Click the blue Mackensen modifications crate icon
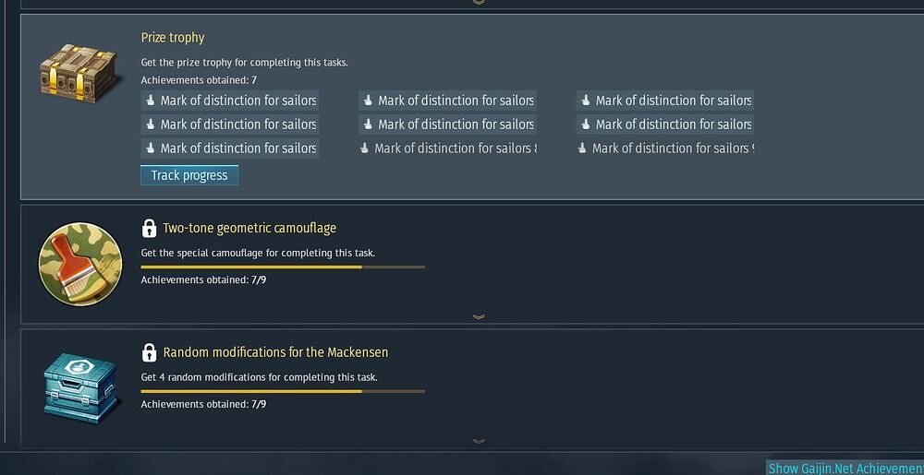 tap(80, 388)
